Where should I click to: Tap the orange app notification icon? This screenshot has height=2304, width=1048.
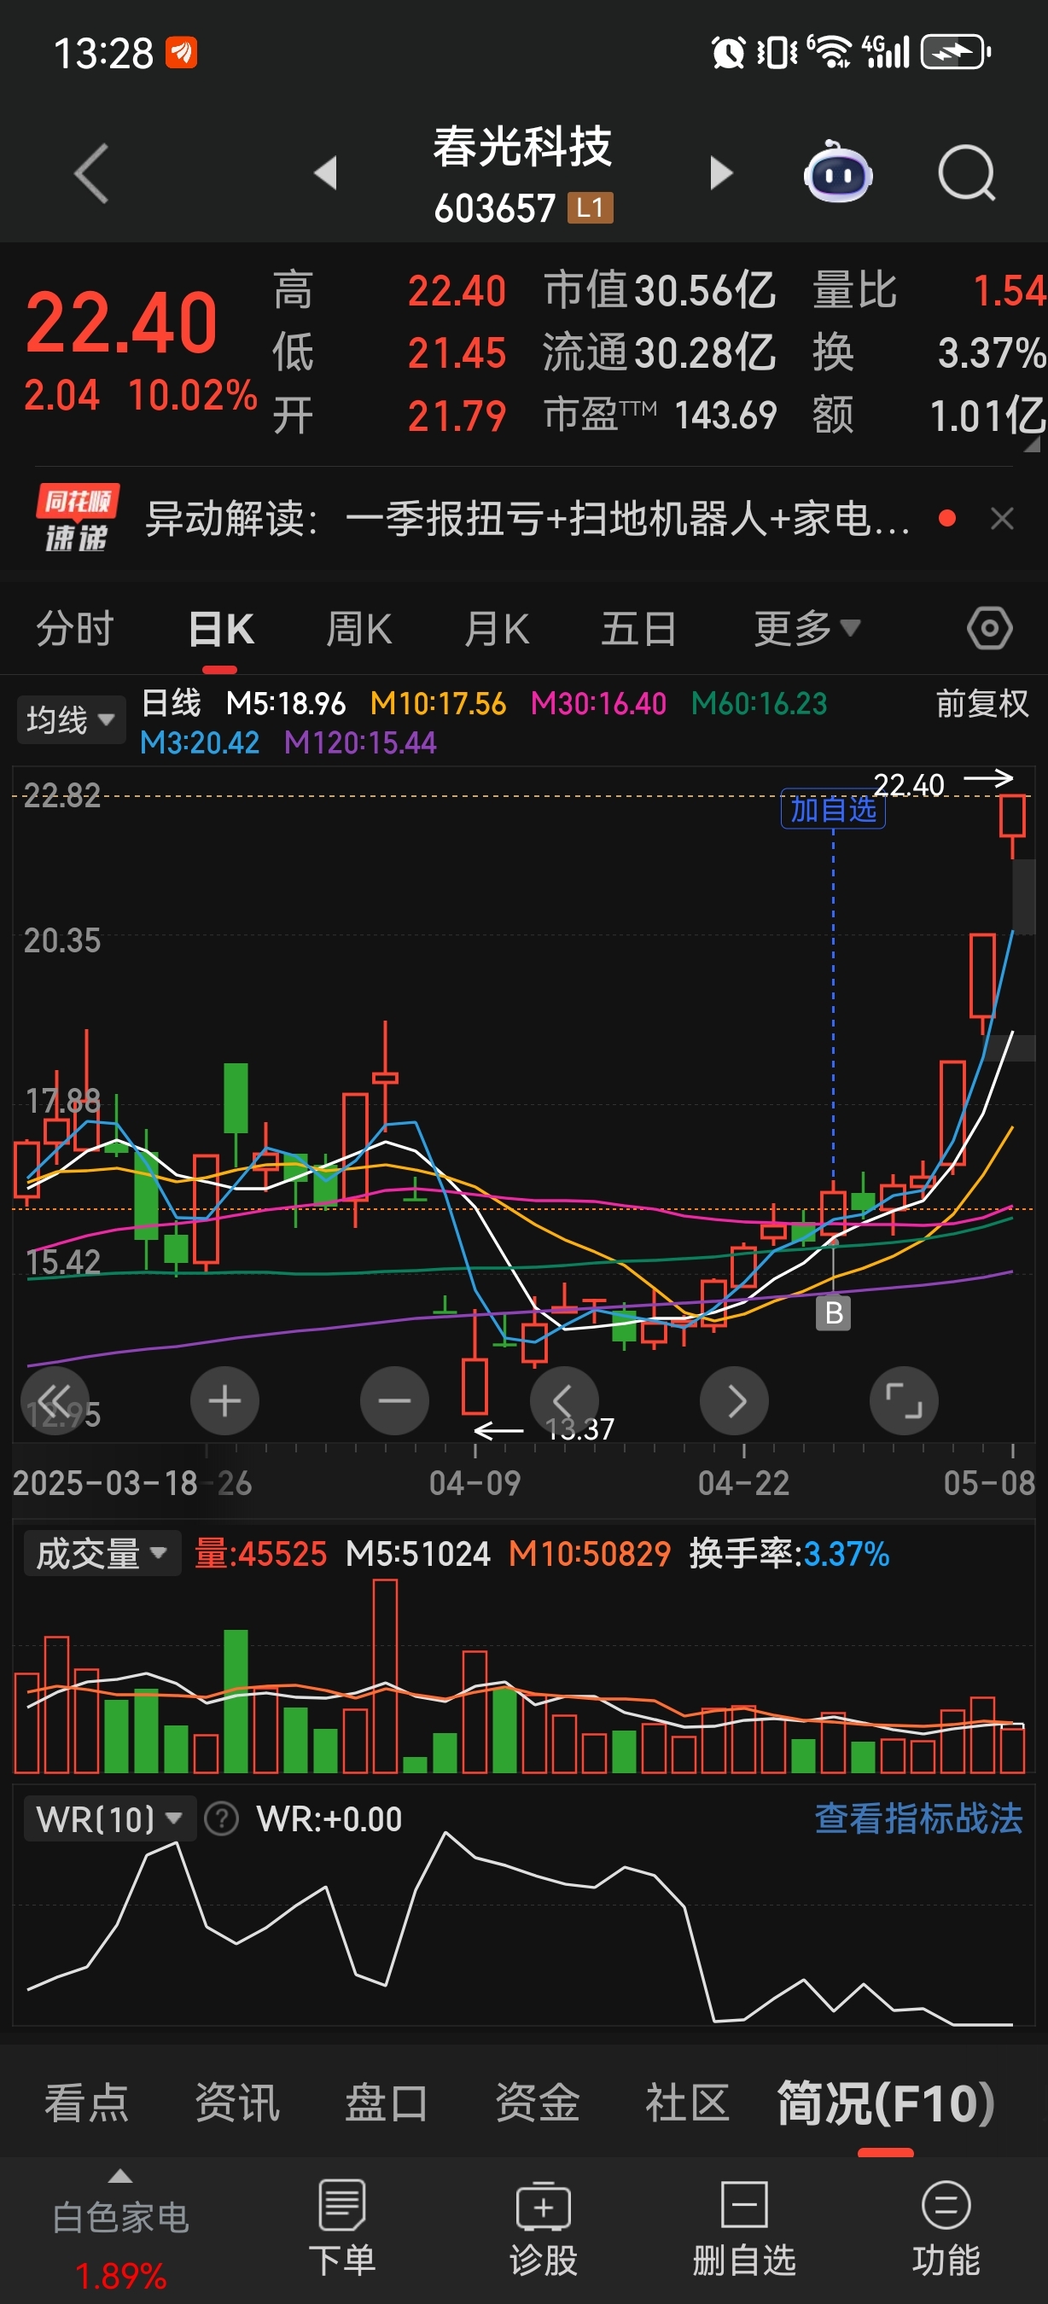(182, 53)
